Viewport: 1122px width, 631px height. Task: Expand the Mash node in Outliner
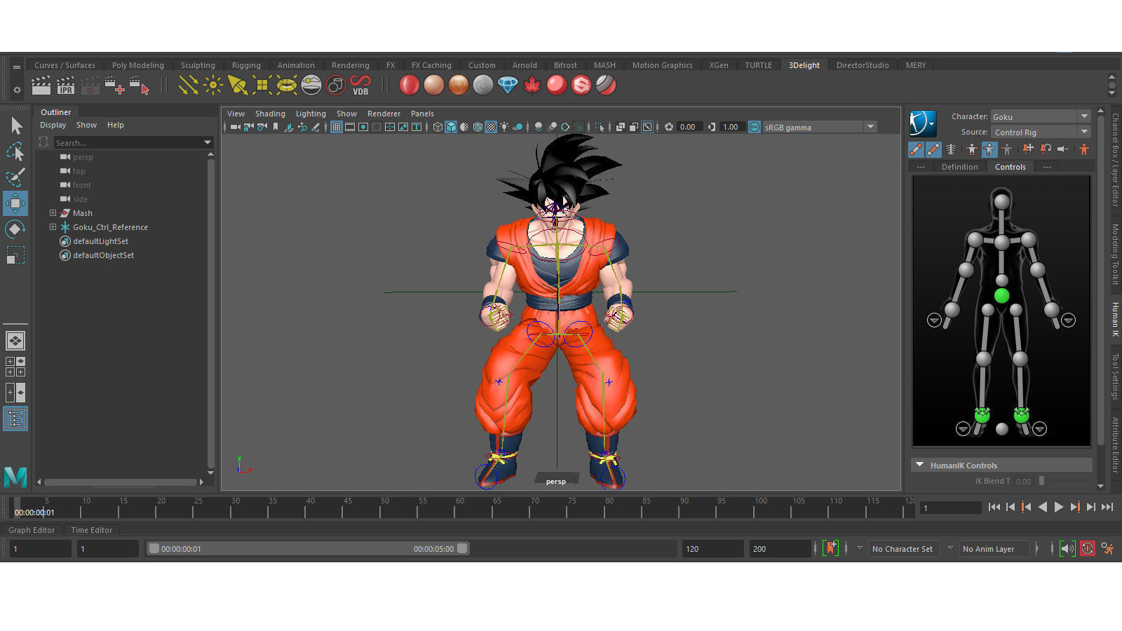click(x=53, y=213)
